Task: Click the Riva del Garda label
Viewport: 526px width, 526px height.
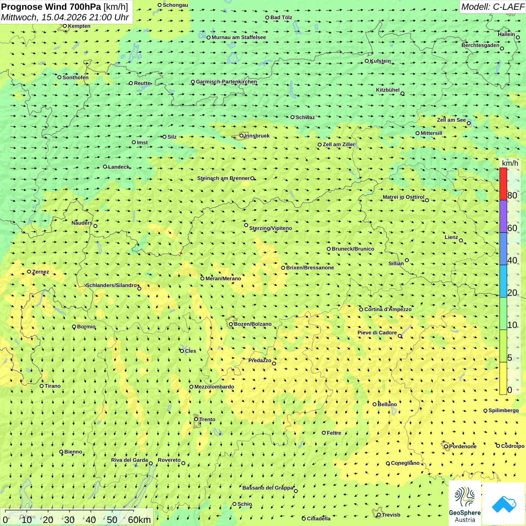Action: (x=130, y=460)
